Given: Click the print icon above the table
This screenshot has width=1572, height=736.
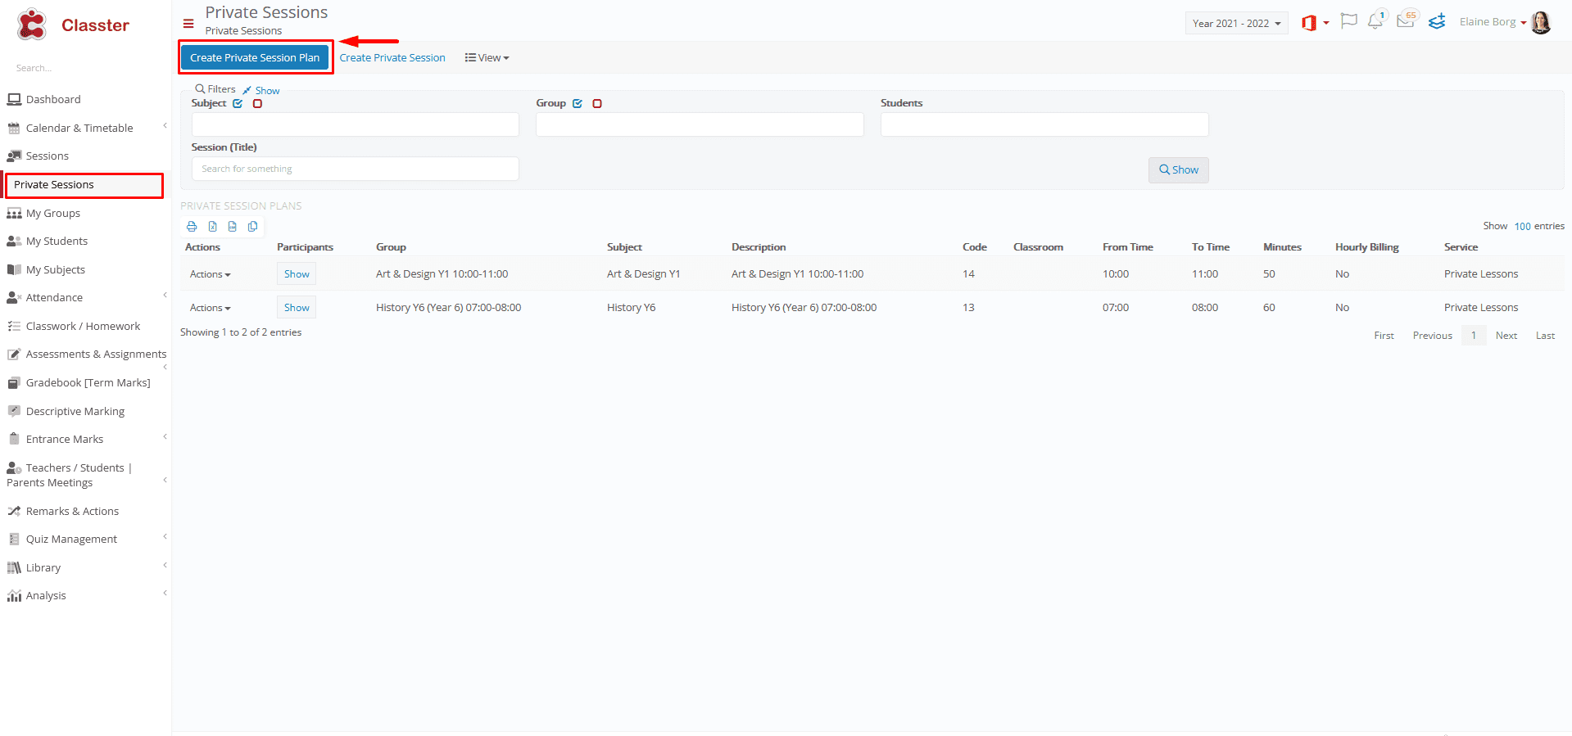Looking at the screenshot, I should [192, 227].
